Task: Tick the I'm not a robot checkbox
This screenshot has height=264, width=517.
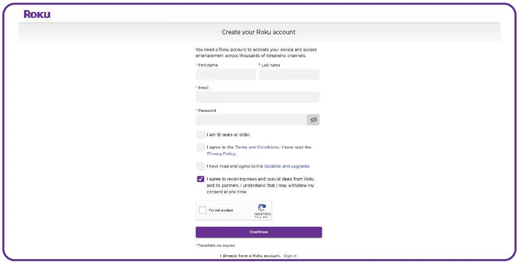Action: tap(203, 210)
